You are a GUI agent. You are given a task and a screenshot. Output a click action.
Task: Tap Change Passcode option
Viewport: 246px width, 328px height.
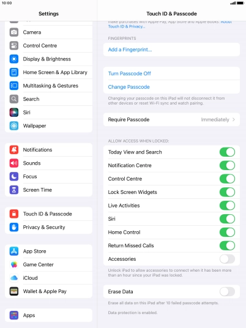tap(129, 87)
